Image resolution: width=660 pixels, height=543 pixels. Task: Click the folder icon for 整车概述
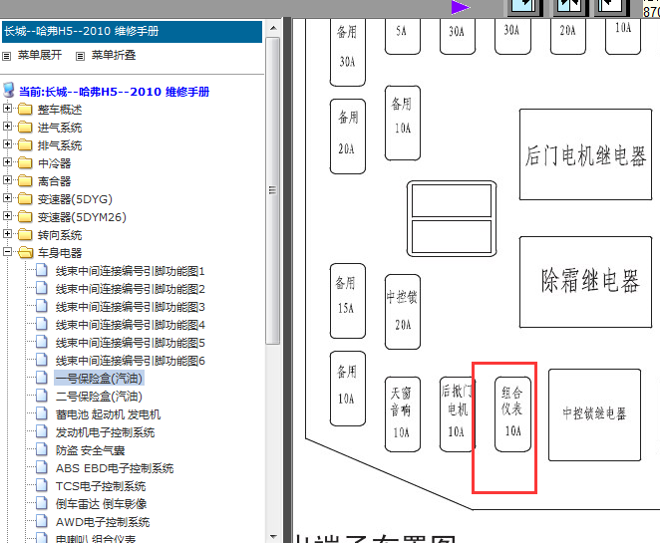point(25,110)
